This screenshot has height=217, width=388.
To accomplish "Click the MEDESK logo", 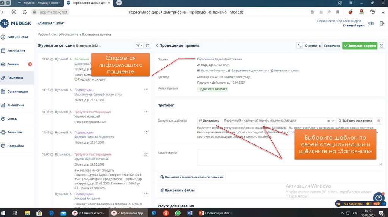I will (x=16, y=23).
